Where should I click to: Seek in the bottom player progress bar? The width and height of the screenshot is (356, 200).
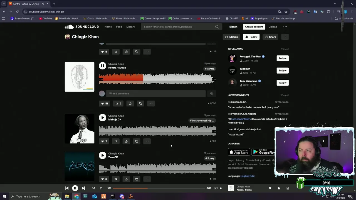(159, 188)
